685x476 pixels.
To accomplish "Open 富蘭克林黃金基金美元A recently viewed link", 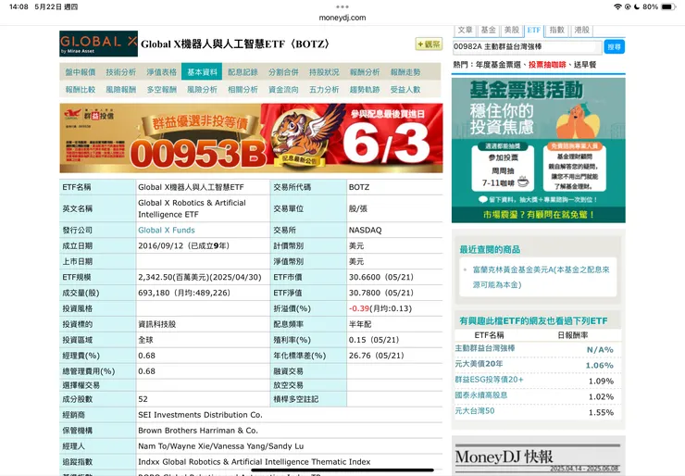I will (x=541, y=277).
